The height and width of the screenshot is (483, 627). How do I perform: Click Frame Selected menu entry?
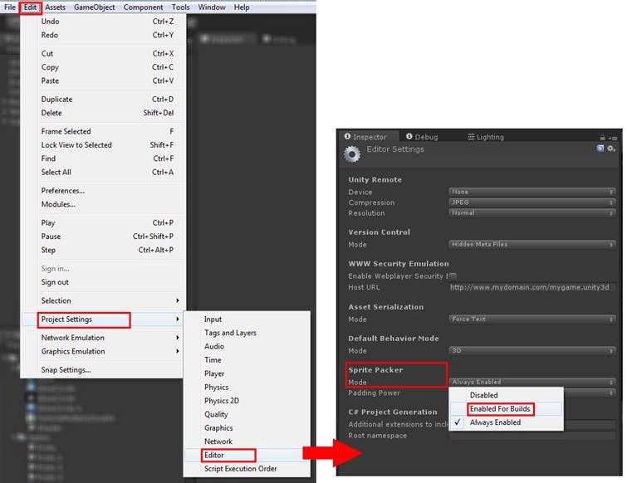point(104,131)
